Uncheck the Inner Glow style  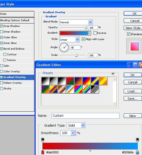point(1,43)
